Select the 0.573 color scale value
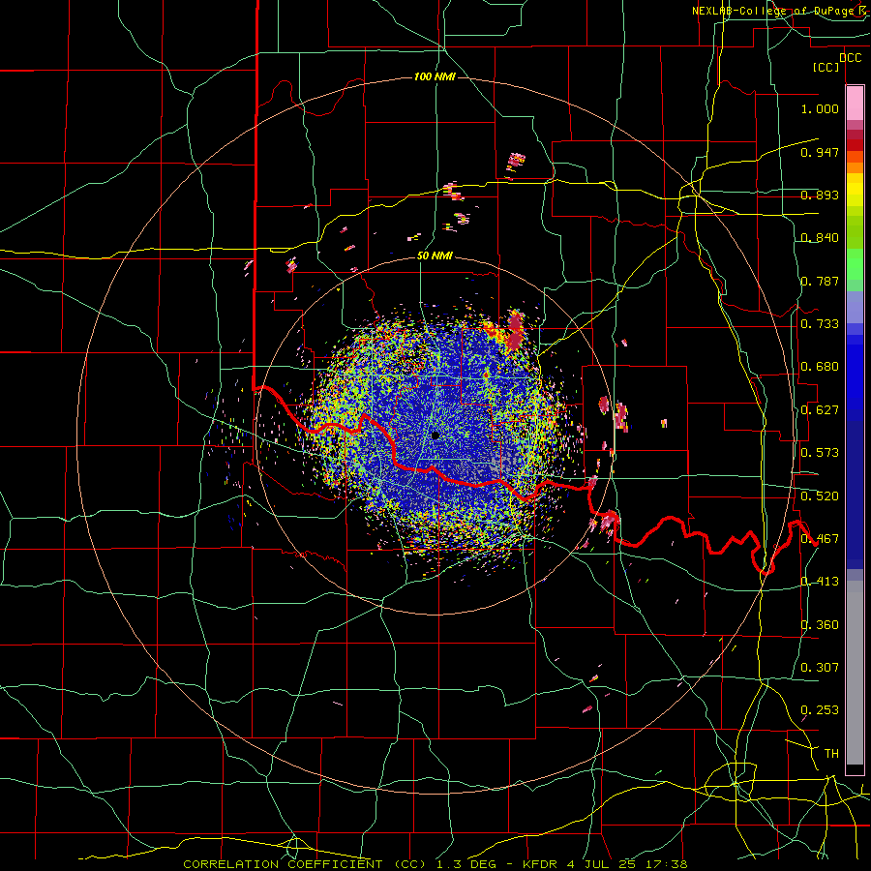This screenshot has width=871, height=871. [x=820, y=452]
